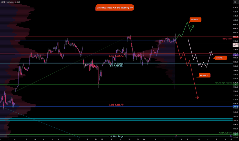Click date '18' on the time axis
The image size is (239, 141).
click(x=58, y=139)
